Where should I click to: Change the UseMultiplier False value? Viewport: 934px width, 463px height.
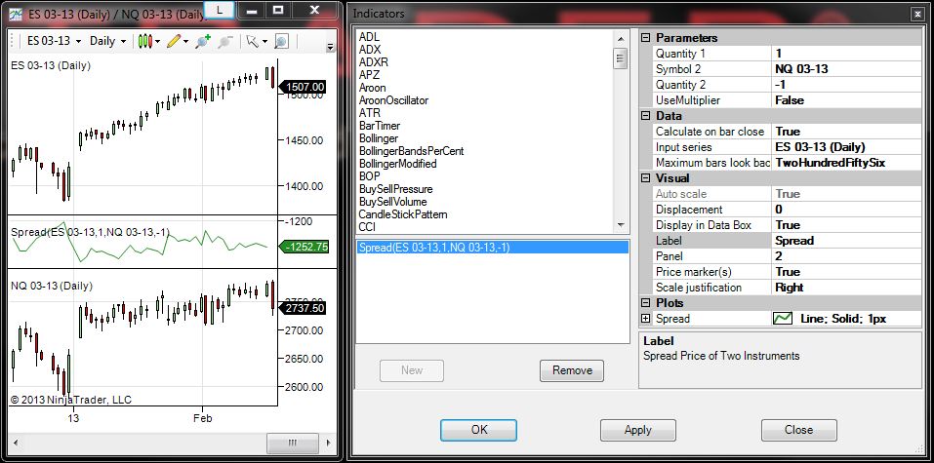(x=846, y=100)
